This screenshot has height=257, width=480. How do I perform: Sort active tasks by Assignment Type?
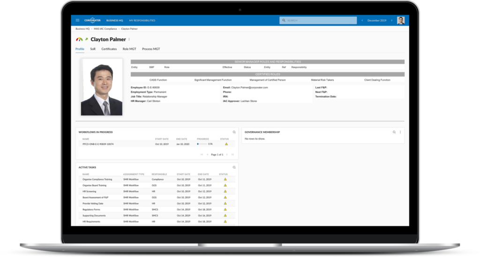pos(134,174)
